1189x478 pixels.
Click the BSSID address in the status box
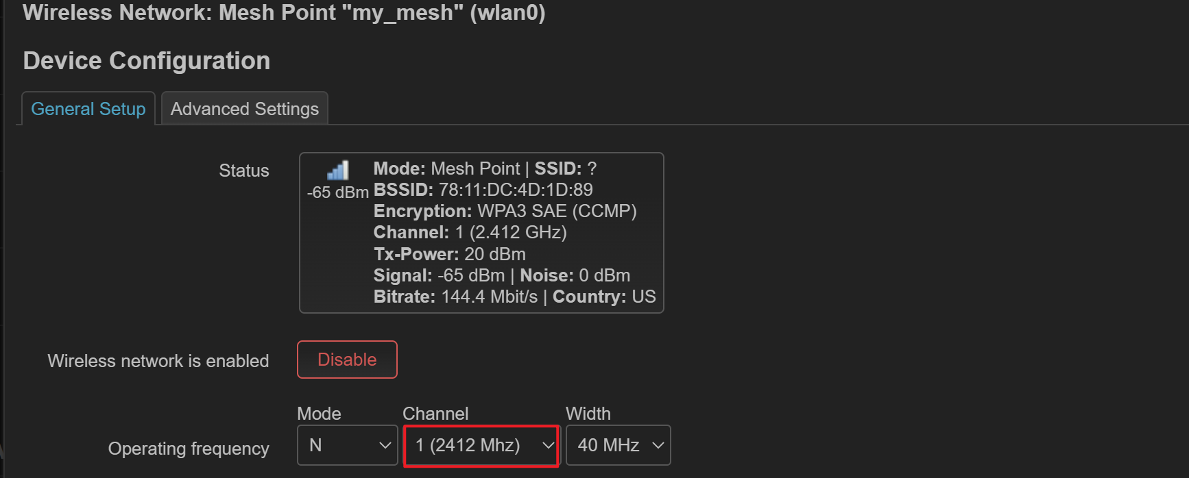(x=515, y=190)
